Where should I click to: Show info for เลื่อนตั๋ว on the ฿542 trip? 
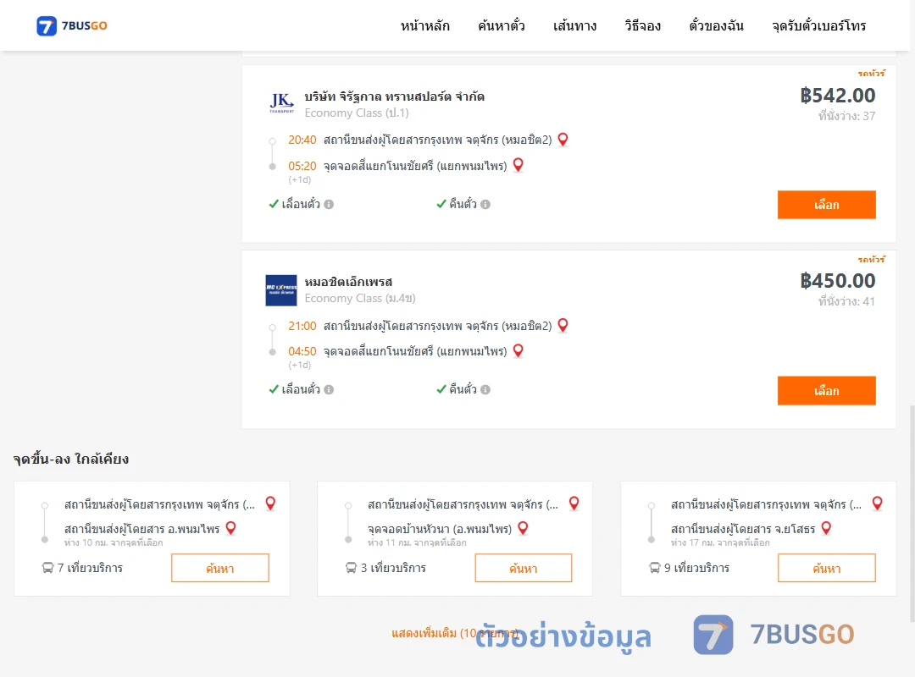point(329,204)
